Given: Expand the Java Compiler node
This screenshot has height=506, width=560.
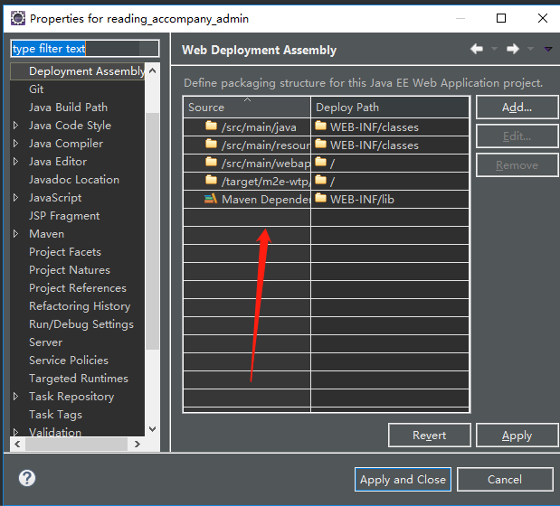Looking at the screenshot, I should click(15, 144).
